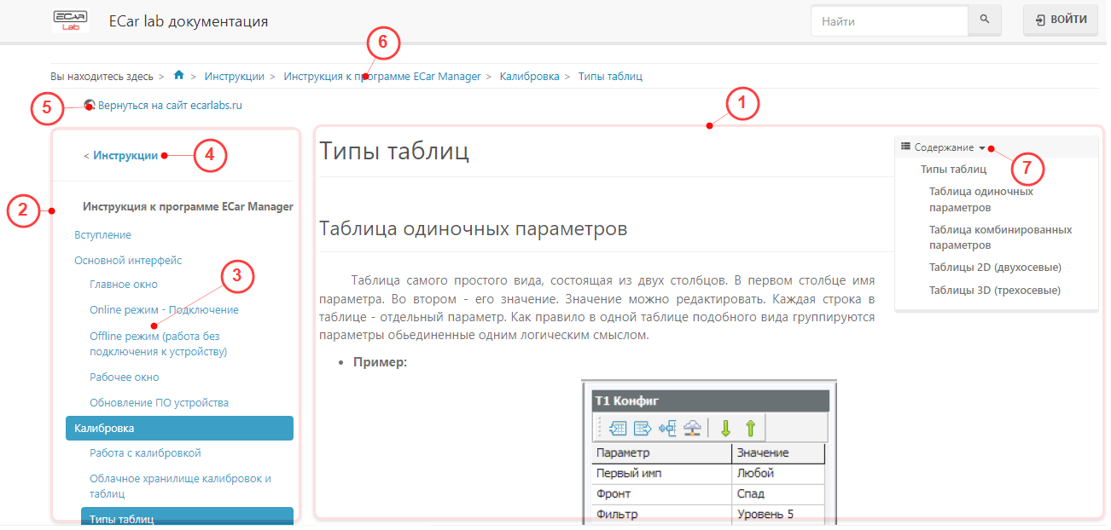This screenshot has width=1111, height=530.
Task: Select Типы таблиц item in sidebar
Action: click(187, 517)
